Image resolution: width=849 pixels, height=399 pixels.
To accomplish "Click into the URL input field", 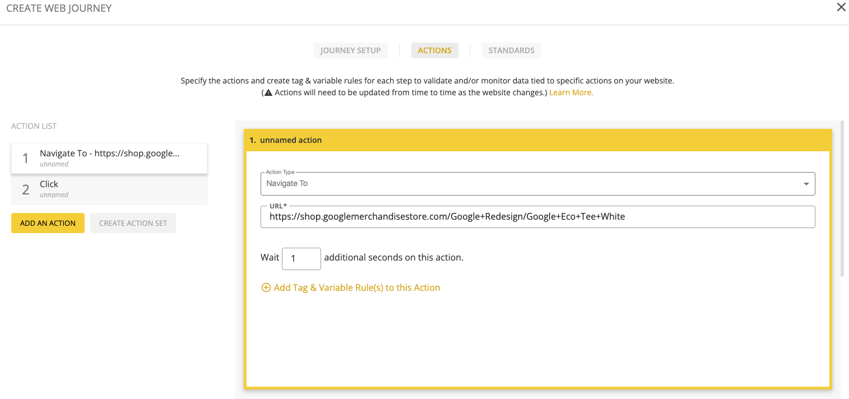I will click(537, 217).
